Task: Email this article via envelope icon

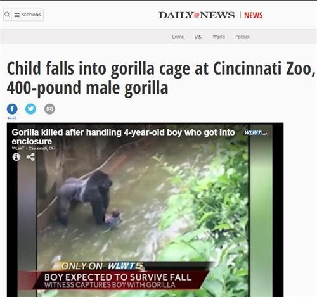Action: [x=49, y=109]
